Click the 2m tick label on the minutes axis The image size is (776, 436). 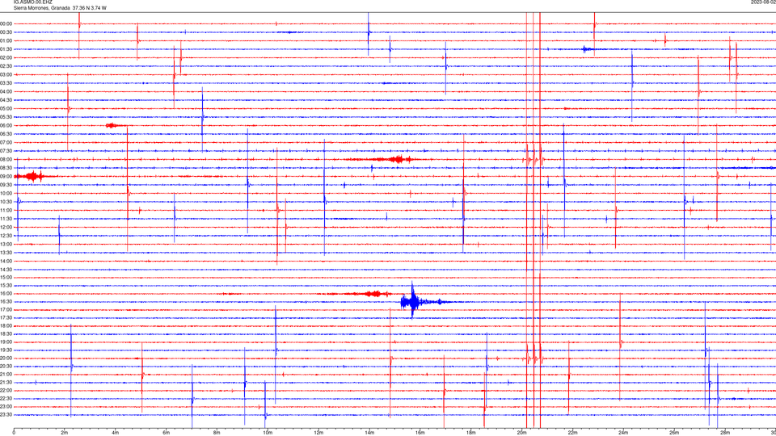pos(65,433)
